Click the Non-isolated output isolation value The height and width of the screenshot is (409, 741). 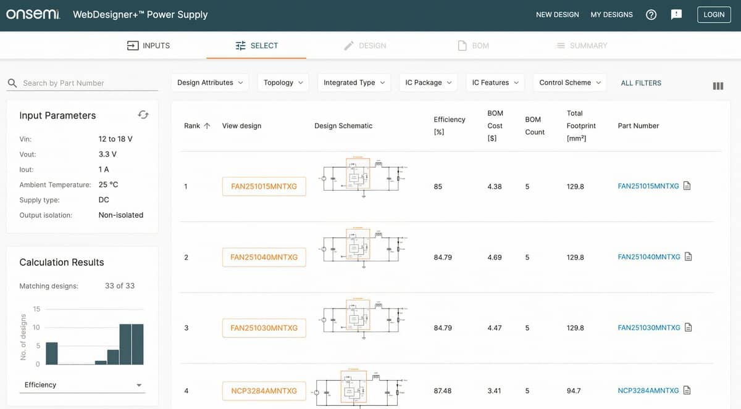click(x=121, y=215)
